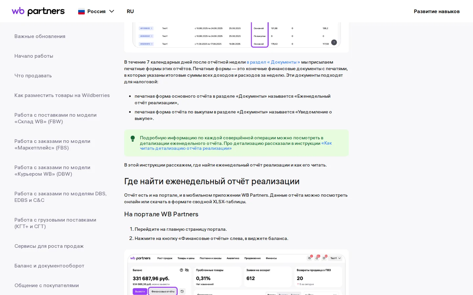473x295 pixels.
Task: Open «Как читать детализацию отчёта реализации» link
Action: pyautogui.click(x=236, y=146)
